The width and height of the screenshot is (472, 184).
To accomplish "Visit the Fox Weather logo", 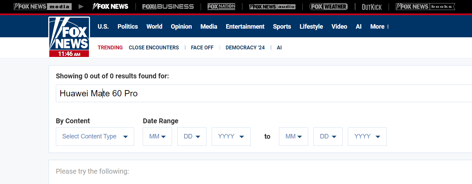I will (329, 7).
